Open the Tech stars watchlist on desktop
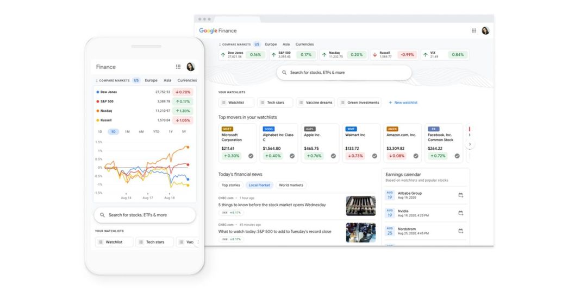587x293 pixels. (x=275, y=103)
